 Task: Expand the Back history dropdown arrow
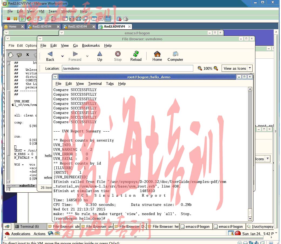(x=62, y=56)
